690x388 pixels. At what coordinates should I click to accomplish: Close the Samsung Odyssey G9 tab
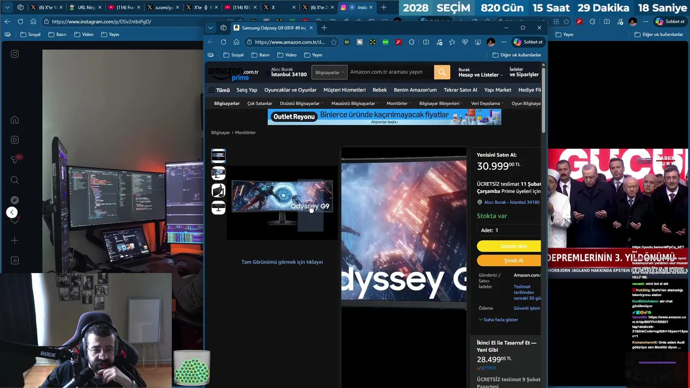click(x=311, y=28)
